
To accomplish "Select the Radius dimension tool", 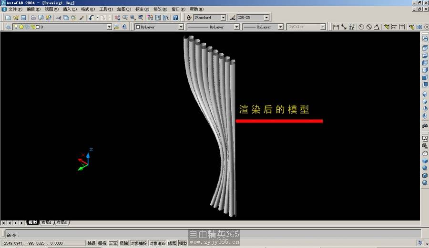I will point(361,27).
